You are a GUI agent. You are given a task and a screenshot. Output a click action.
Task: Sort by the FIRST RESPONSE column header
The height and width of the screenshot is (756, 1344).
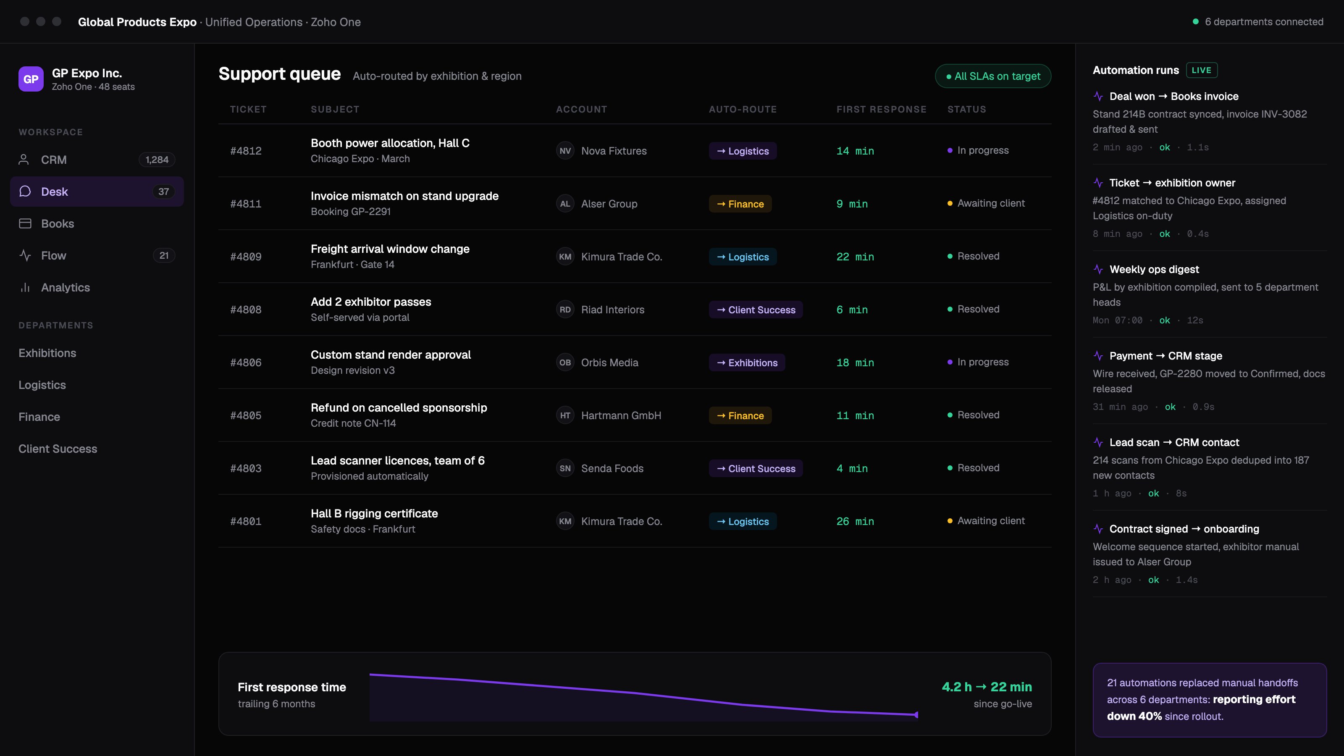point(881,109)
